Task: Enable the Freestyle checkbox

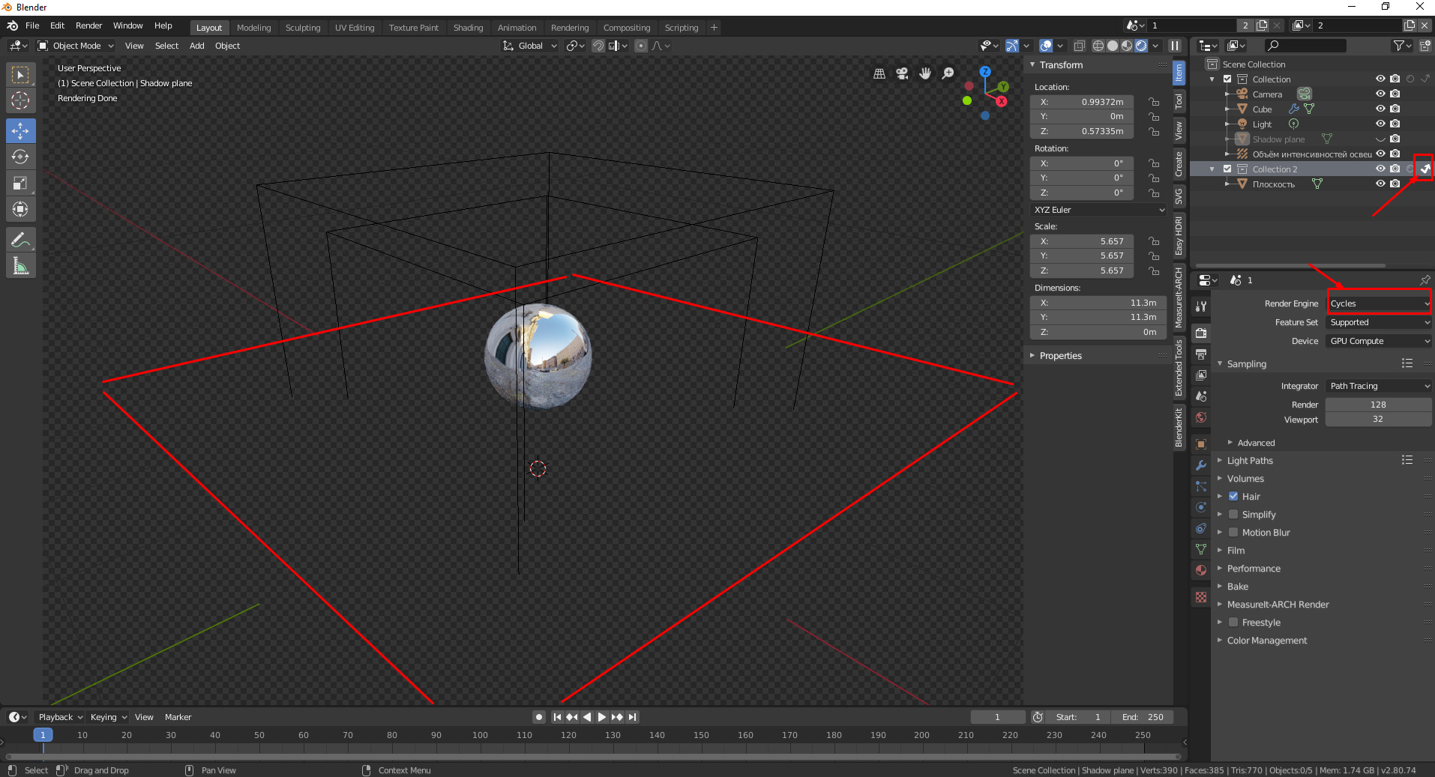Action: pos(1233,623)
